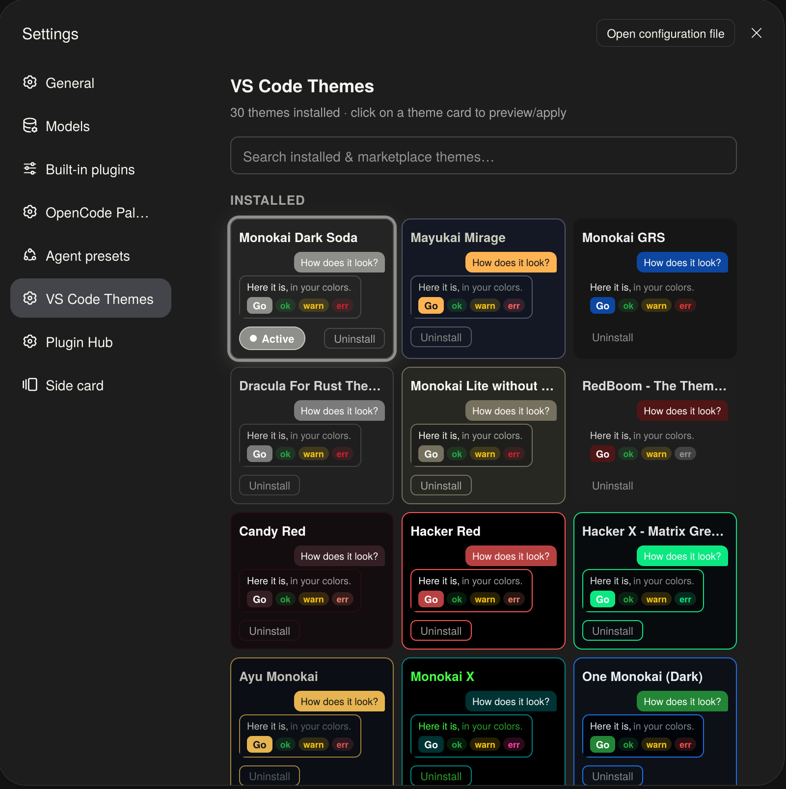Click err badge in RedBoom card
Viewport: 786px width, 789px height.
(685, 454)
